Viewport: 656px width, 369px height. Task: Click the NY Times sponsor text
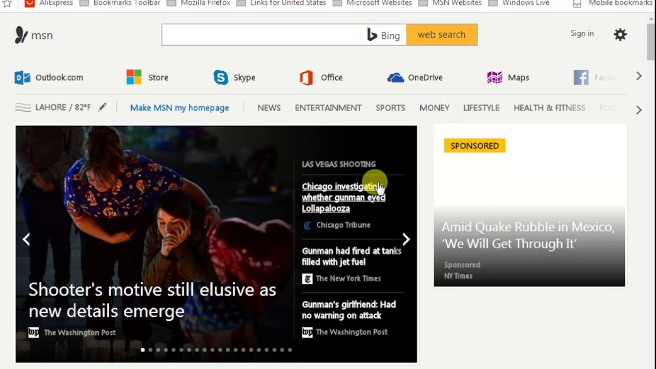(x=458, y=276)
